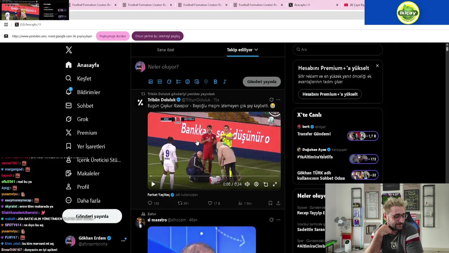The width and height of the screenshot is (449, 253).
Task: Click sidebar Gönderi yayınla button
Action: click(x=92, y=216)
